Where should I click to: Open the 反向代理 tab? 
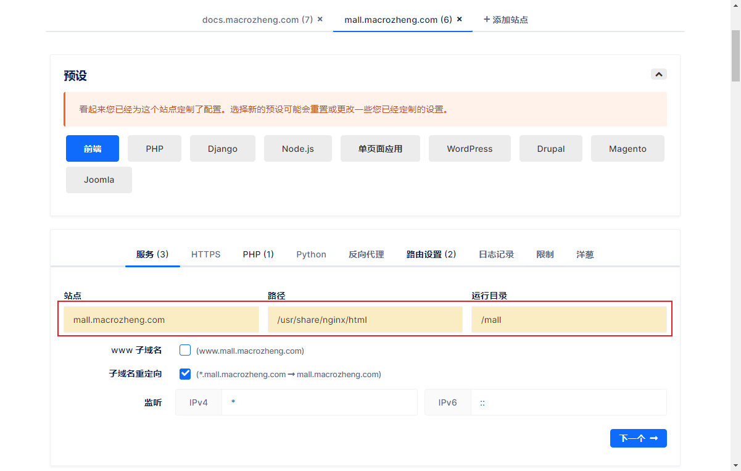coord(366,254)
